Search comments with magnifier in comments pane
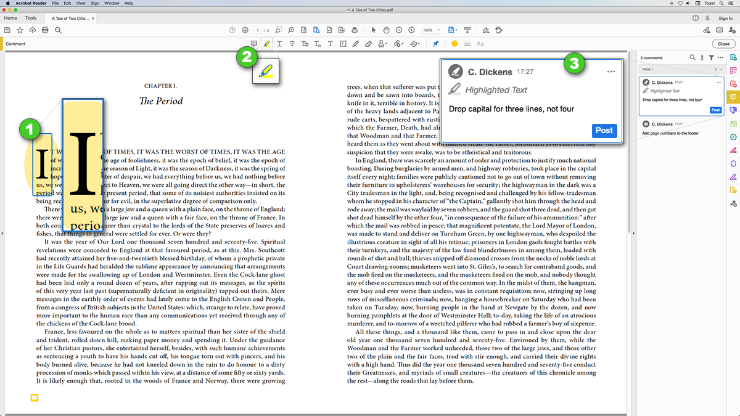The width and height of the screenshot is (740, 416). 693,57
